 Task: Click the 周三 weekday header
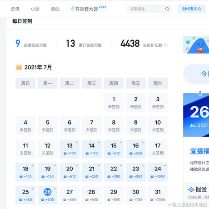point(92,83)
